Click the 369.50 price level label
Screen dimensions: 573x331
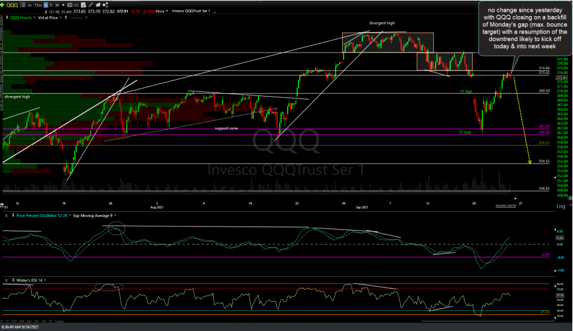pyautogui.click(x=544, y=91)
